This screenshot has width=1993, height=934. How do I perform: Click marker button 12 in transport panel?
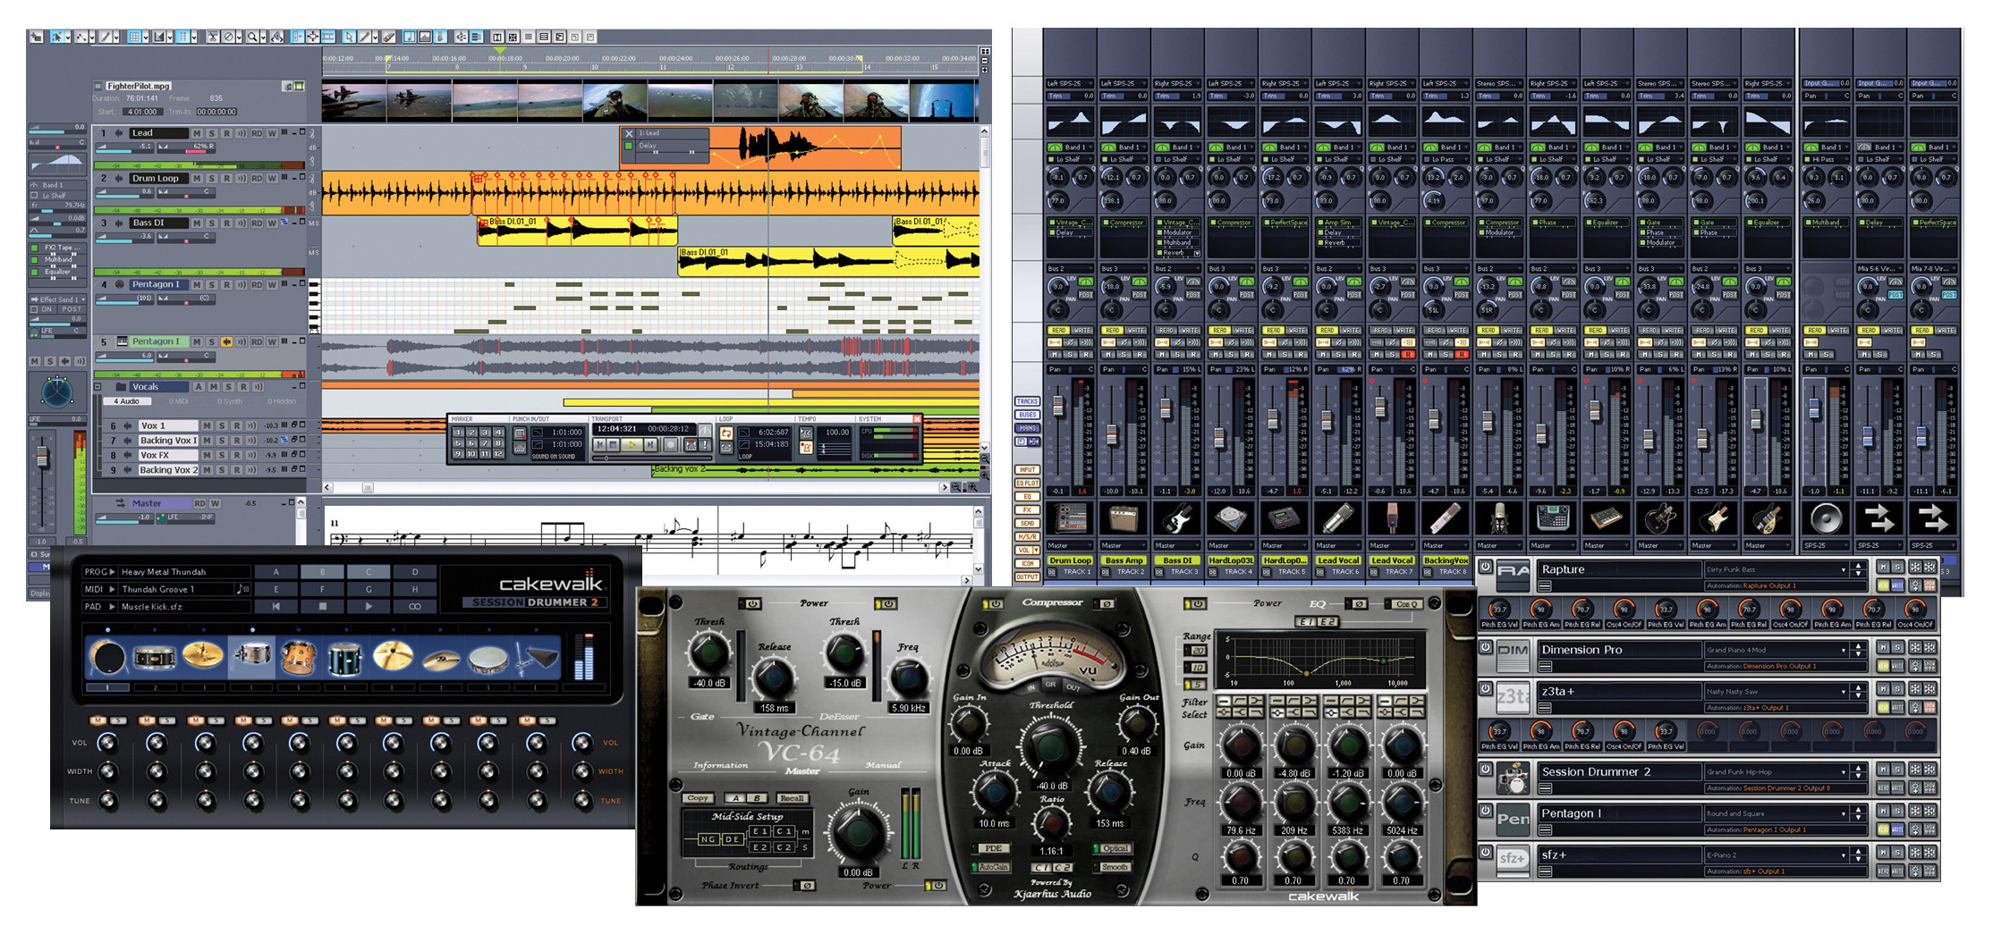coord(498,454)
